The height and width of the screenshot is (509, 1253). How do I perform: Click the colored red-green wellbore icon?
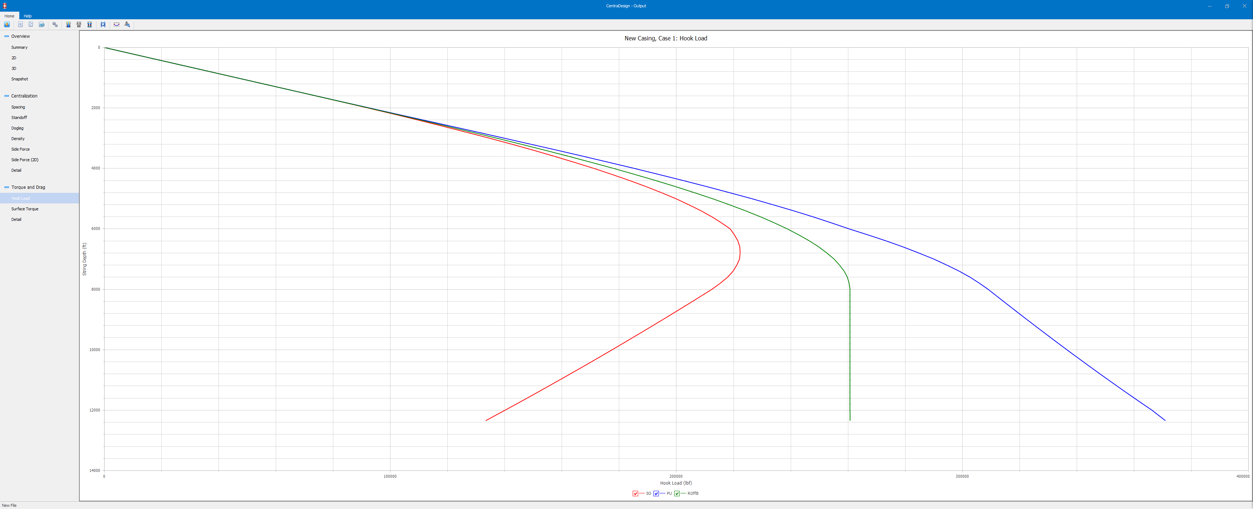(x=90, y=24)
